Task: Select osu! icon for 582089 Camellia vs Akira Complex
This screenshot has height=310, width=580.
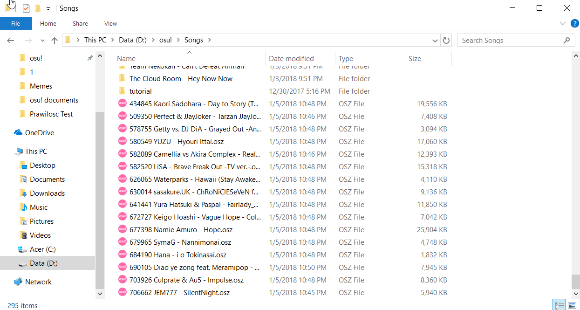Action: (x=122, y=154)
